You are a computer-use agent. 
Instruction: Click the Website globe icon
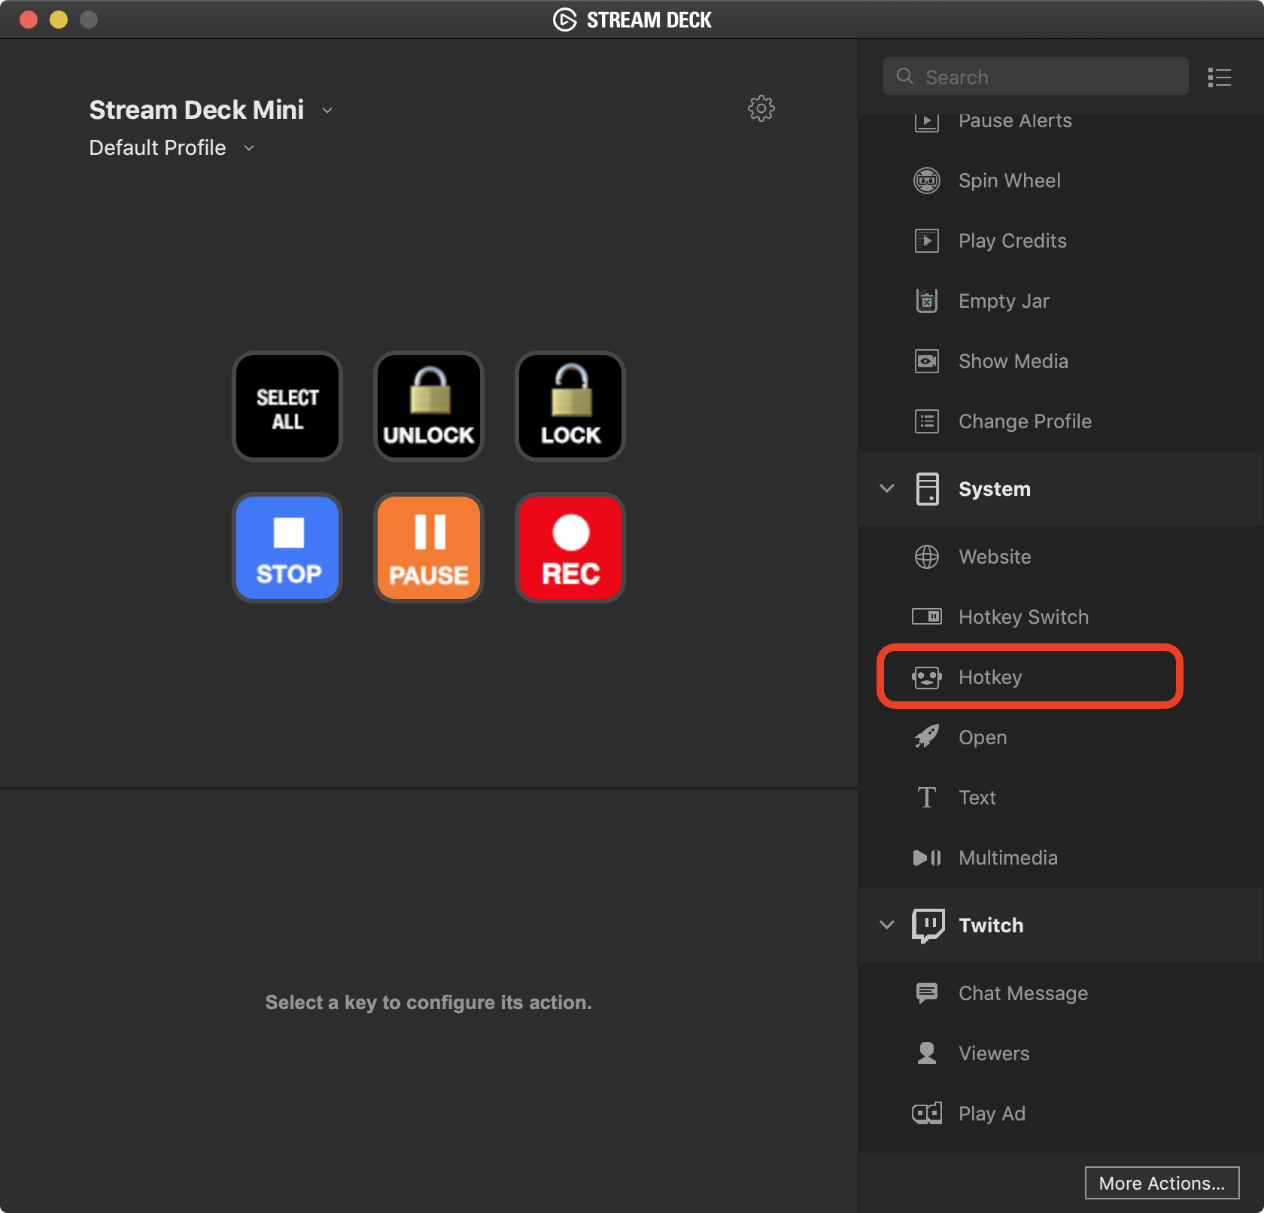[927, 557]
